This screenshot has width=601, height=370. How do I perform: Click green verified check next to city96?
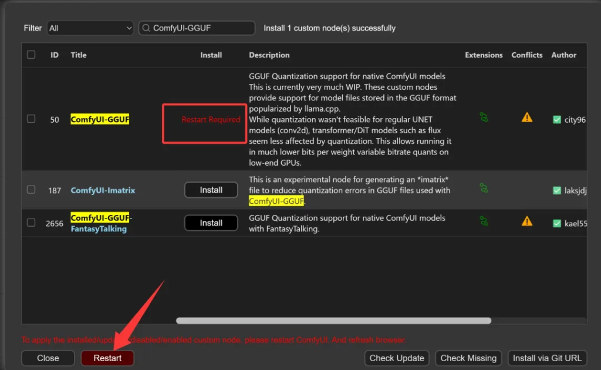click(x=557, y=120)
